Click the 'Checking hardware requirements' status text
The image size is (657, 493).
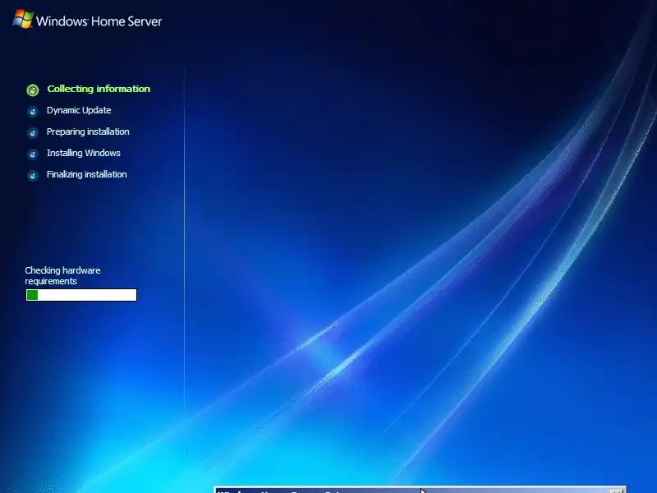pyautogui.click(x=63, y=276)
